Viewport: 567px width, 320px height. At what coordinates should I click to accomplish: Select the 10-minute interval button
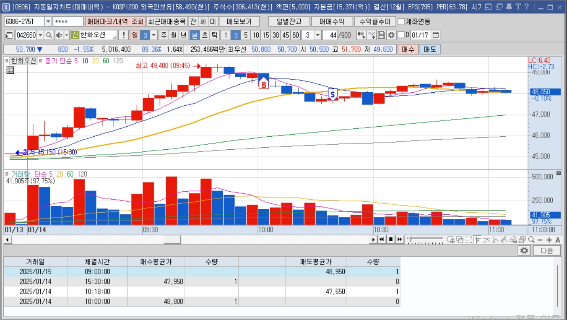255,35
